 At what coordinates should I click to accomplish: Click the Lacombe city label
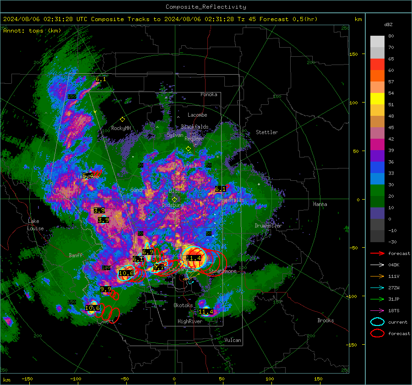197,115
